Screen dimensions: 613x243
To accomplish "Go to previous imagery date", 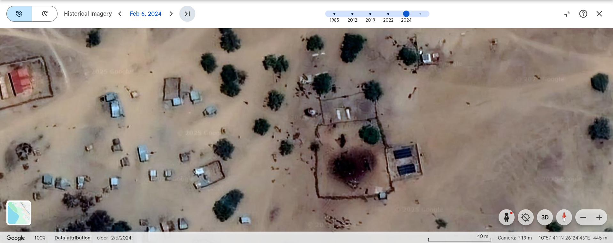I will (x=120, y=14).
